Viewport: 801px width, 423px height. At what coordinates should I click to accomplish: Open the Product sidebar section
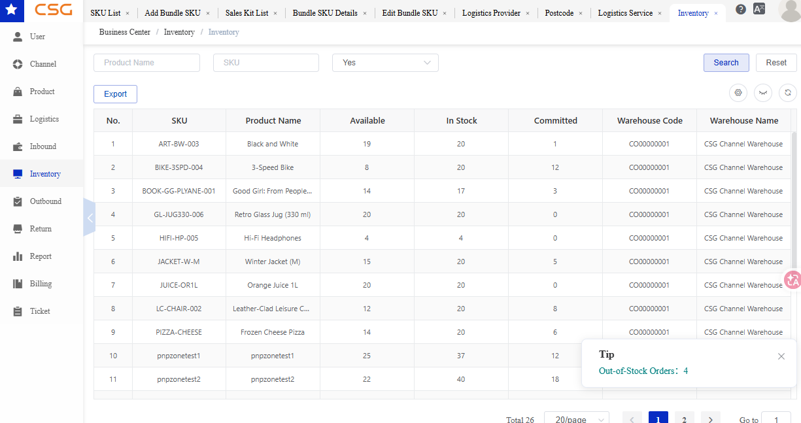tap(41, 92)
